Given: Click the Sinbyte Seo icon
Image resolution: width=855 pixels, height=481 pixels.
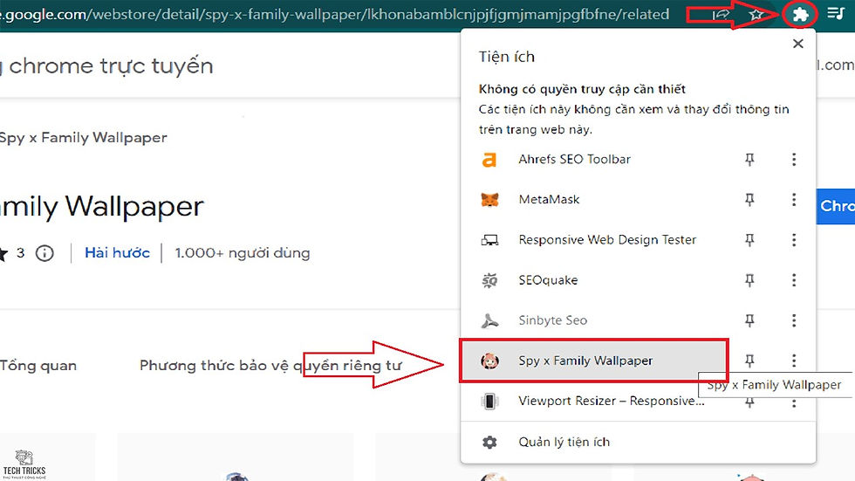Looking at the screenshot, I should (x=489, y=320).
